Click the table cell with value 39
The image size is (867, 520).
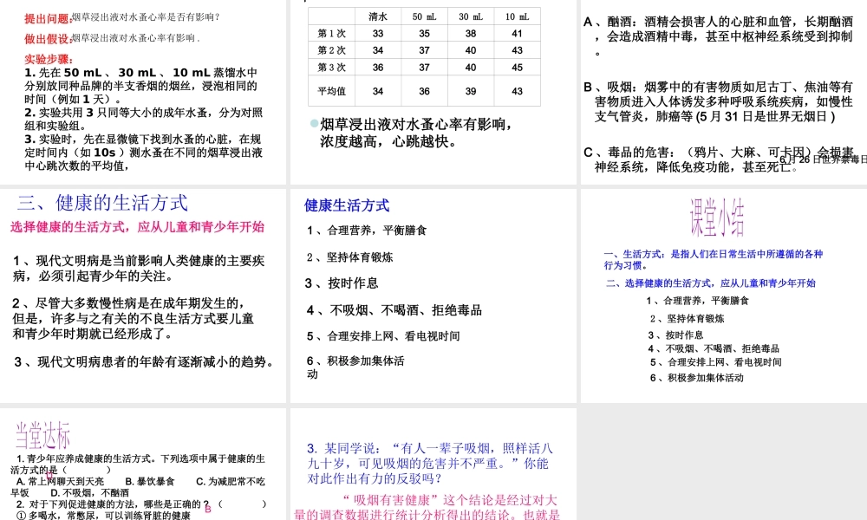click(471, 91)
